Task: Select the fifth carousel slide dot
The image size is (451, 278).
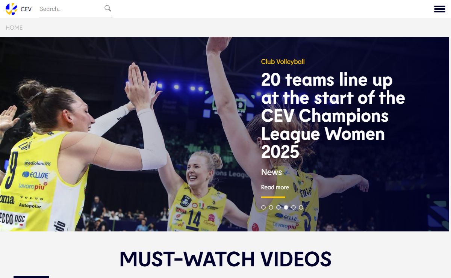Action: pyautogui.click(x=294, y=207)
